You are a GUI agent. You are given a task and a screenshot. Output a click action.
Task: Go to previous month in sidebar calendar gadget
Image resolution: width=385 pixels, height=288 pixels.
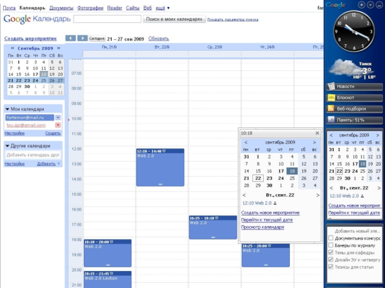pyautogui.click(x=331, y=135)
